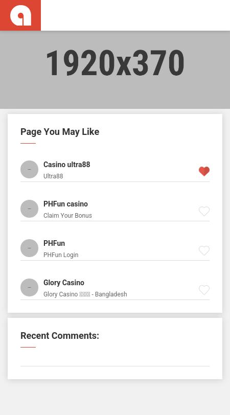Open the Glory Casino avatar image
This screenshot has width=230, height=415.
tap(29, 287)
